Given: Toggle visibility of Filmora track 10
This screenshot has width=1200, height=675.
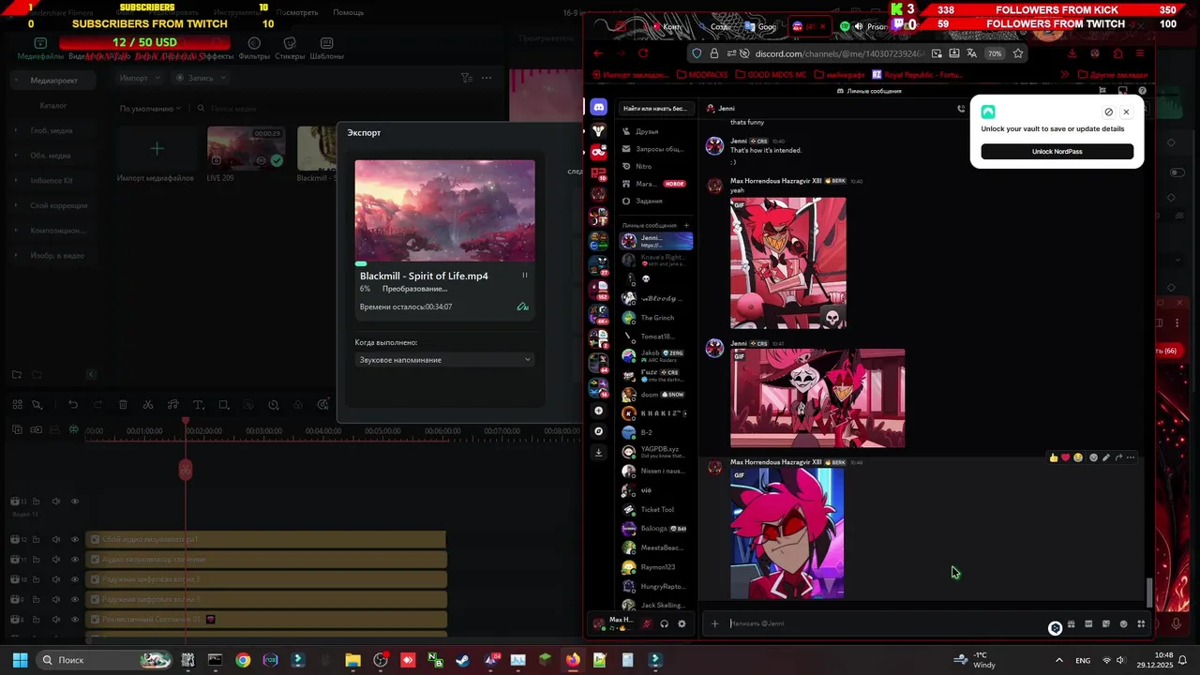Looking at the screenshot, I should click(x=75, y=579).
